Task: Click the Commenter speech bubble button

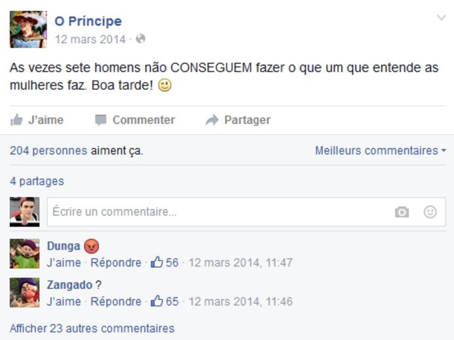Action: 135,120
